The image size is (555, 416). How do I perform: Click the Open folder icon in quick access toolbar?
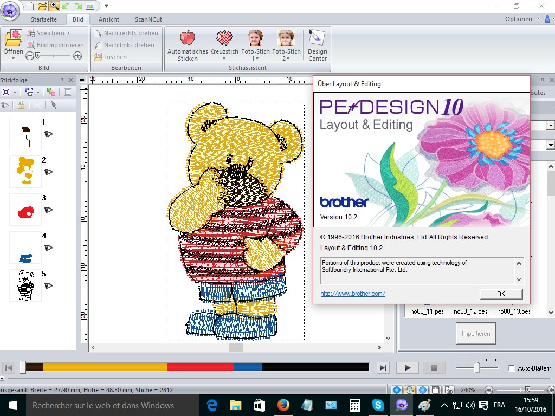point(42,5)
